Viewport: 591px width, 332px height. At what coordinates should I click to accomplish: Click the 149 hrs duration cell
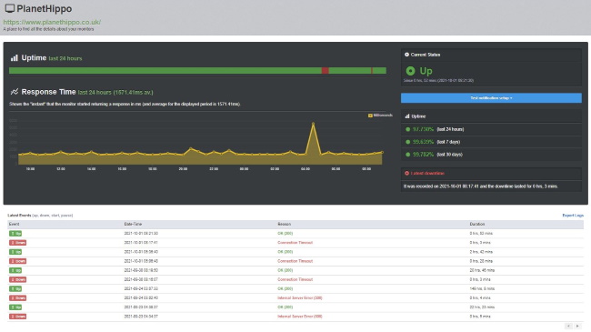point(482,289)
